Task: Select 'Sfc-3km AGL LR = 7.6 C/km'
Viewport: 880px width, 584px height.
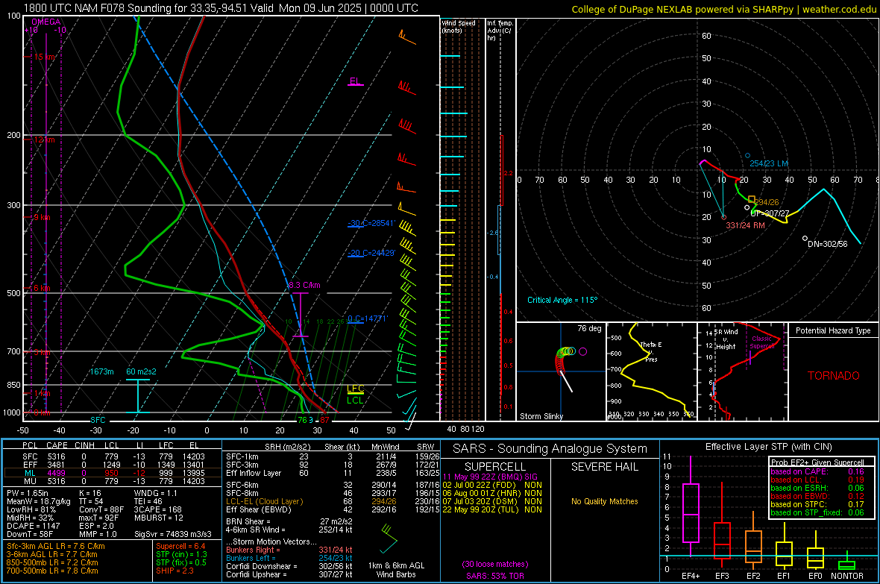Action: pyautogui.click(x=56, y=546)
